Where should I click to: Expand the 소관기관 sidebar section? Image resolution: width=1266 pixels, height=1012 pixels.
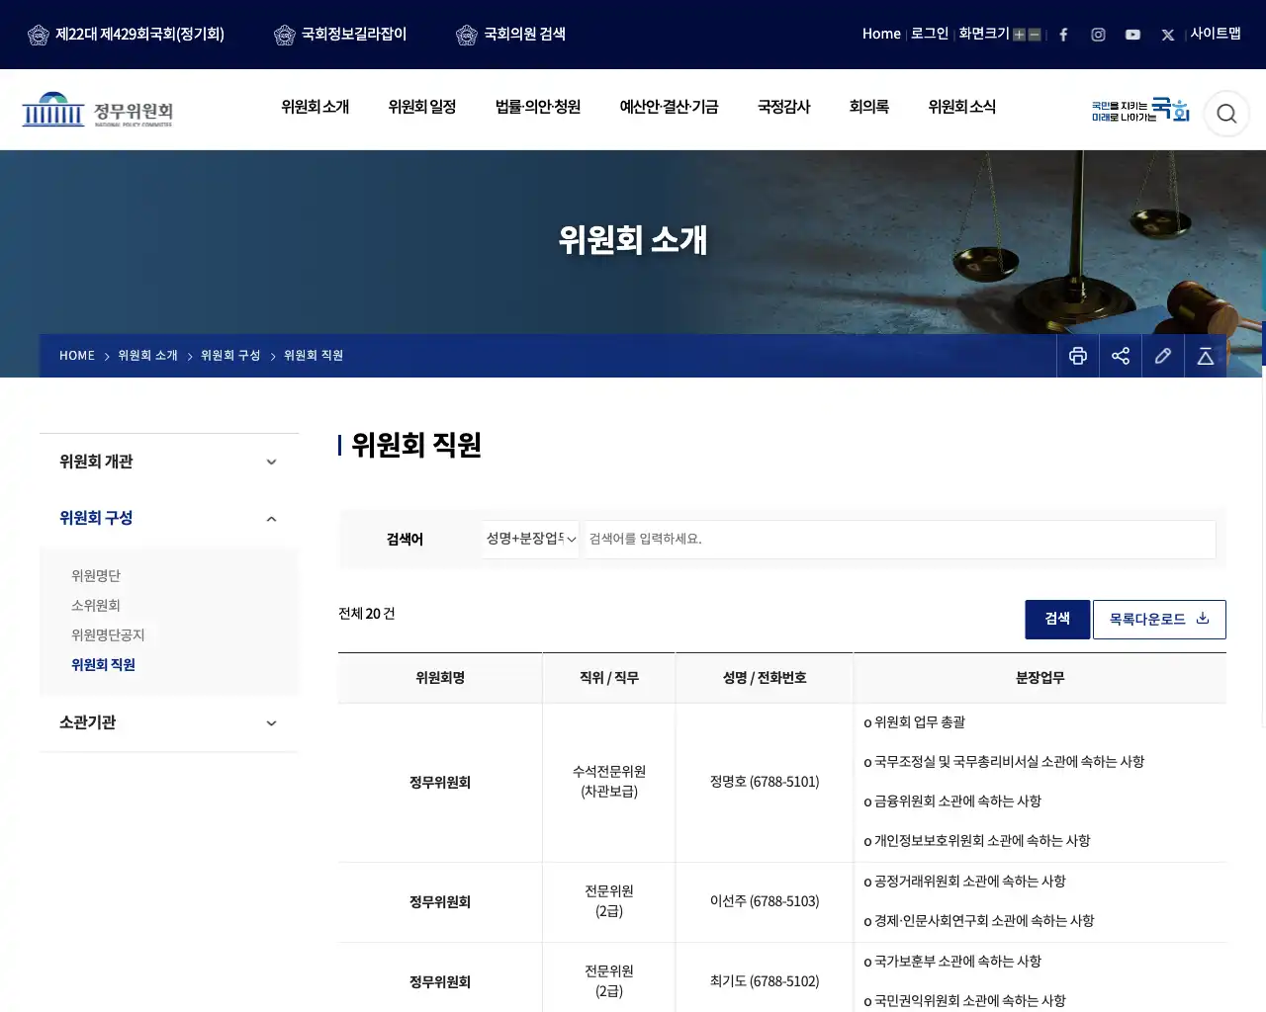169,722
